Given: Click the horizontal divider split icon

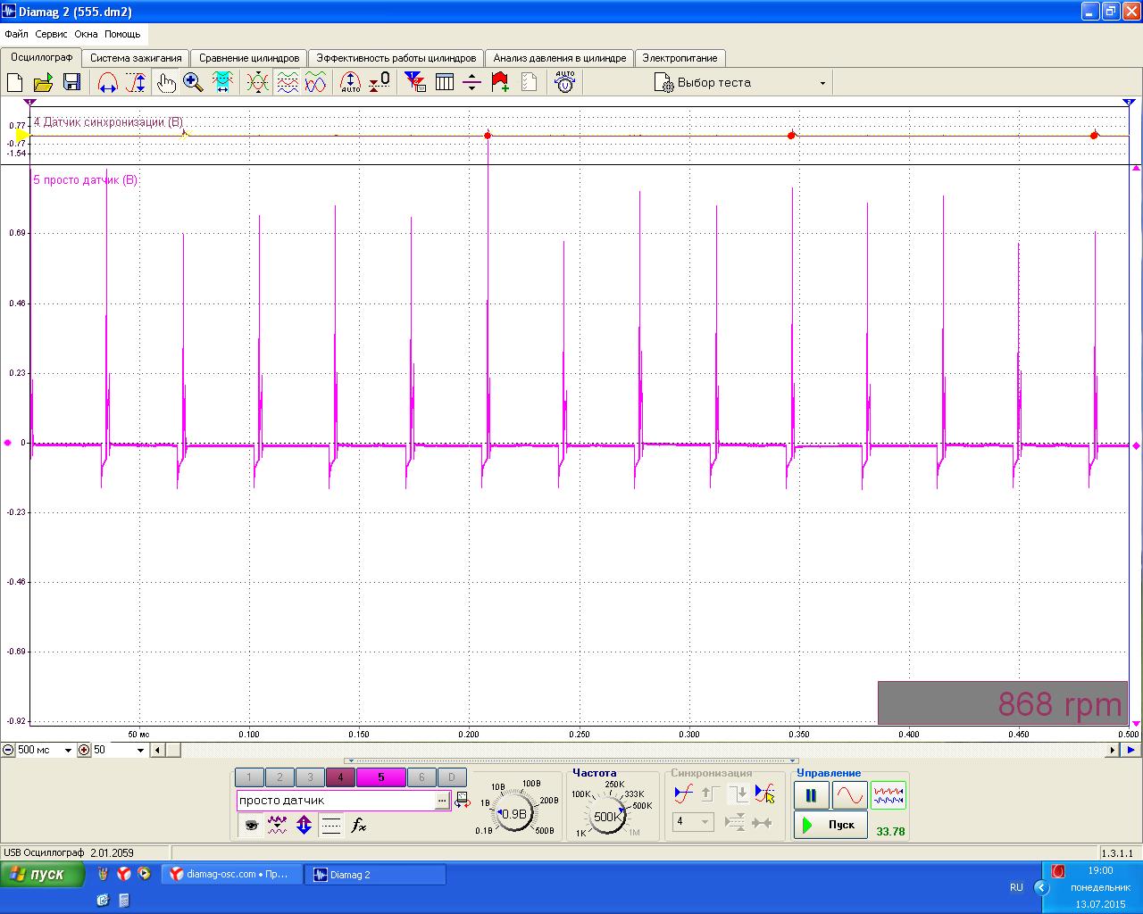Looking at the screenshot, I should (x=472, y=83).
